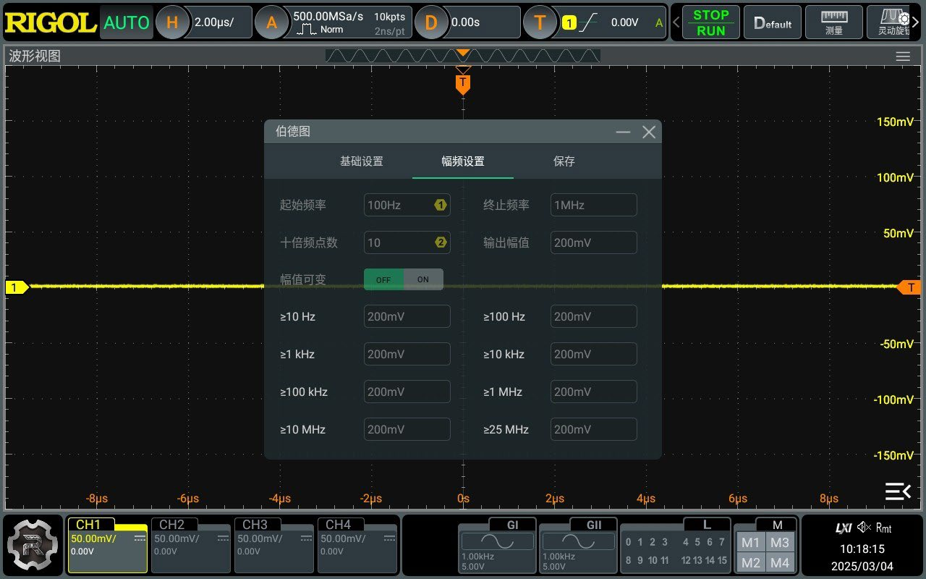
Task: Open the M4 math button
Action: coord(780,562)
